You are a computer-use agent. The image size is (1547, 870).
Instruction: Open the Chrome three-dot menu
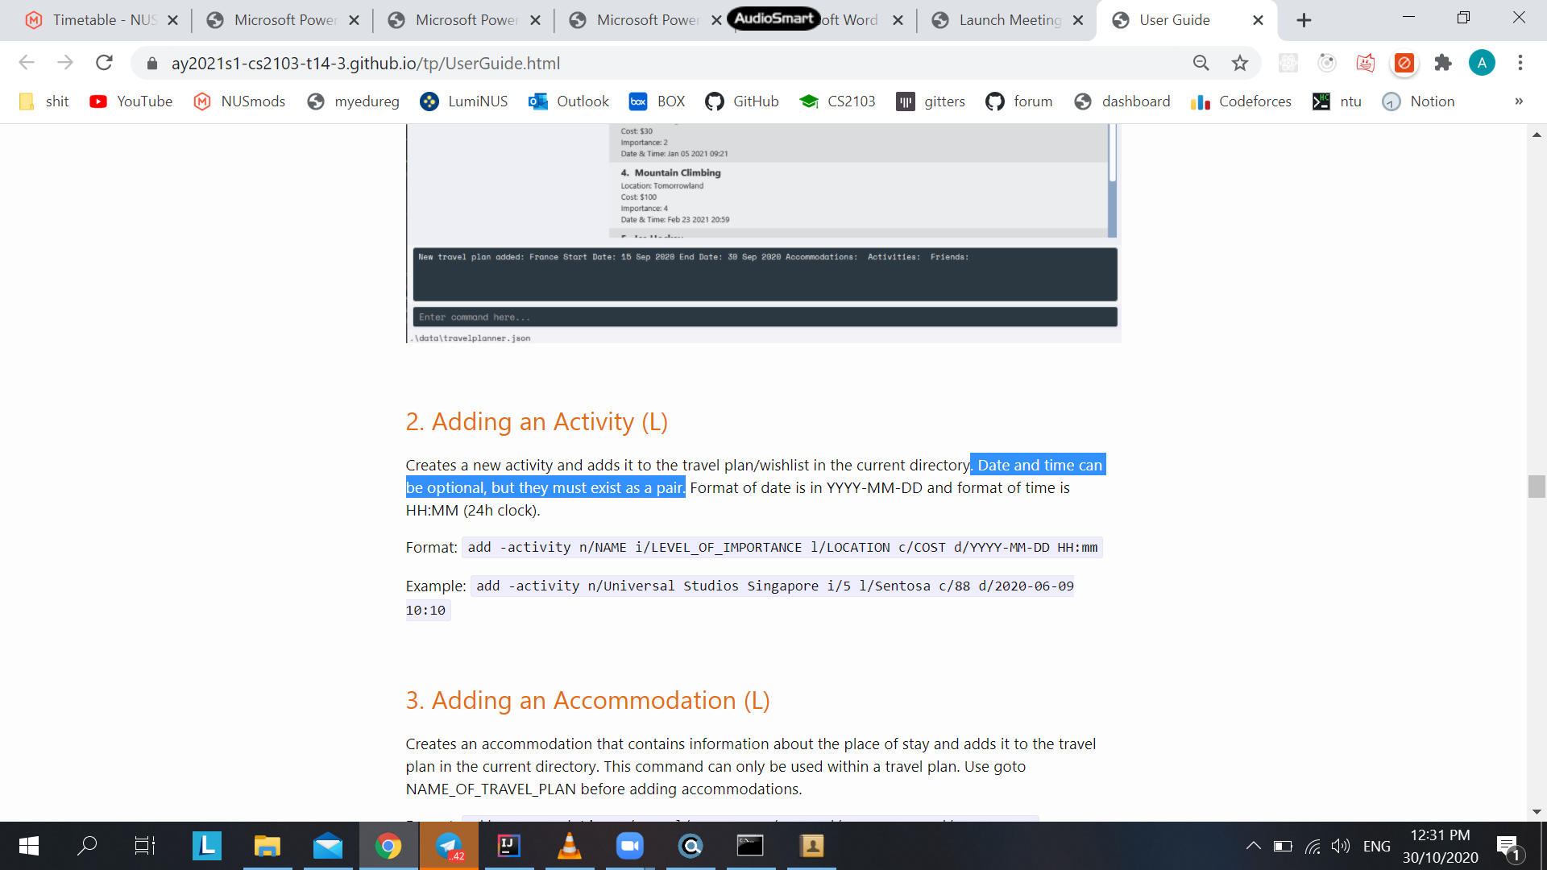click(x=1520, y=63)
